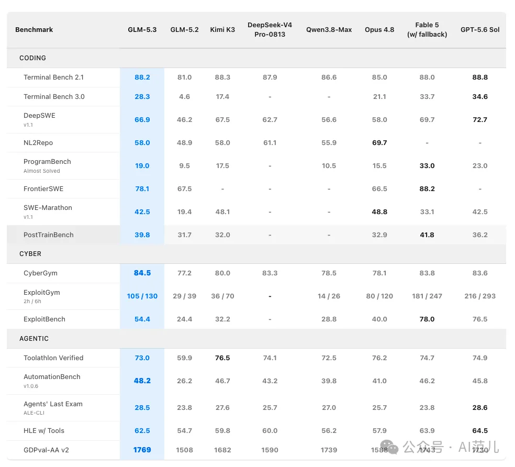The height and width of the screenshot is (467, 515).
Task: Click the Benchmark column header
Action: click(34, 29)
